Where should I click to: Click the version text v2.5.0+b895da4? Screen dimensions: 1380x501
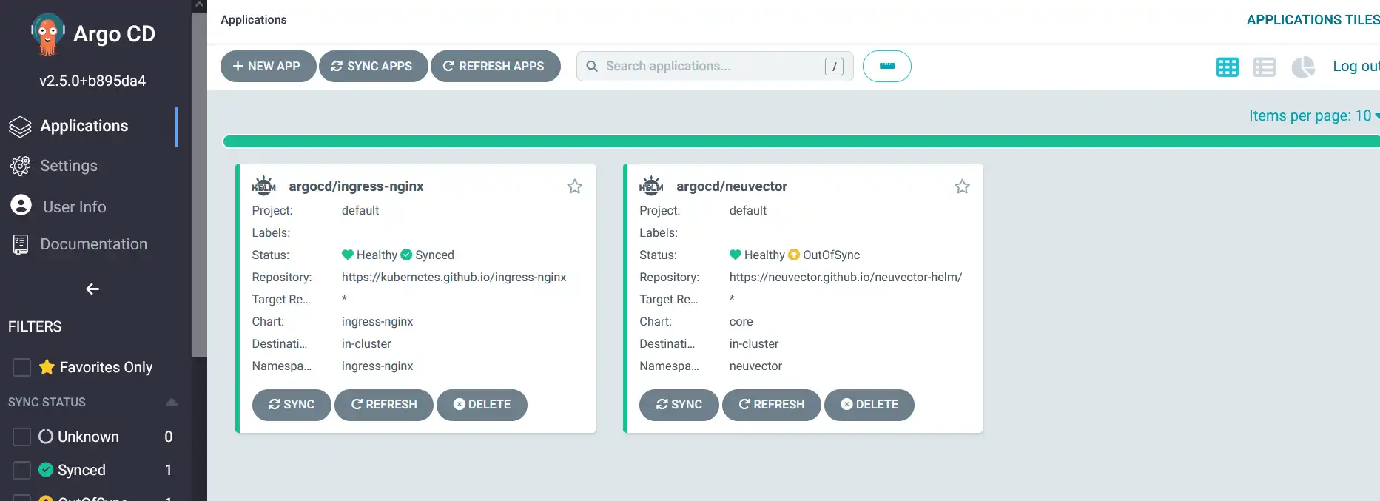pyautogui.click(x=92, y=81)
